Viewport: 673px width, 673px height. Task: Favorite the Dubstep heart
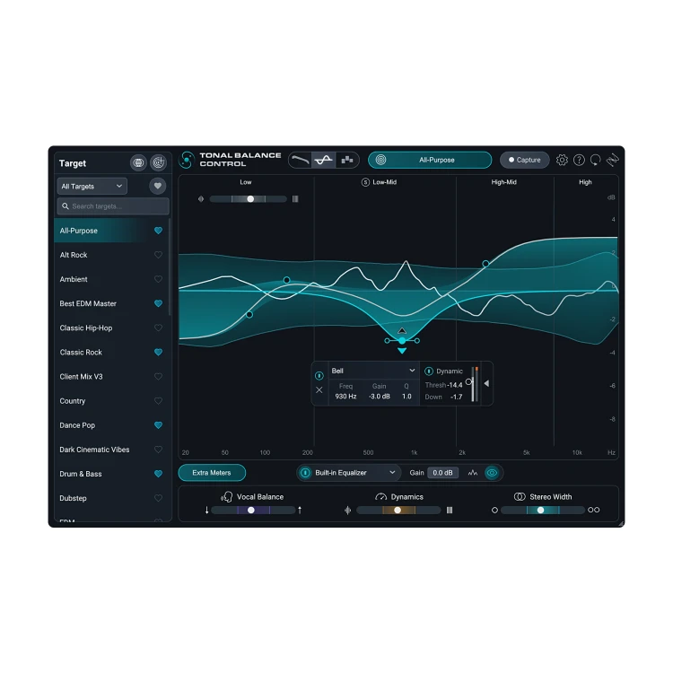click(158, 498)
